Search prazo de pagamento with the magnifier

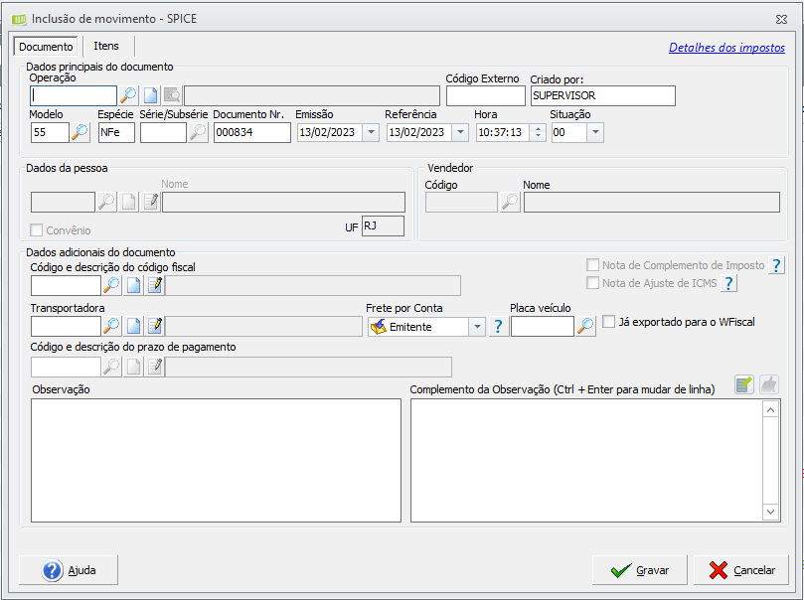(x=111, y=367)
